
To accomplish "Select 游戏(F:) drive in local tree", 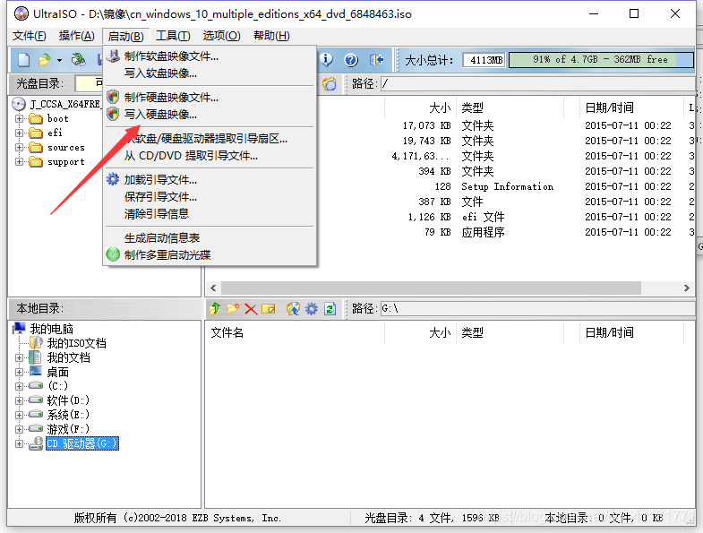I will [x=69, y=429].
